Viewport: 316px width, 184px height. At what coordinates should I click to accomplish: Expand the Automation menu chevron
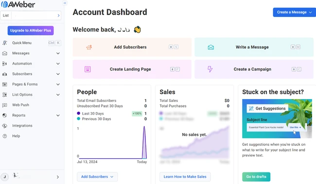click(58, 64)
